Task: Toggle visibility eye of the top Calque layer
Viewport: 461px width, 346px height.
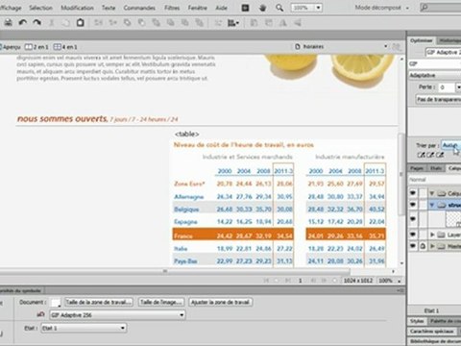Action: tap(413, 193)
